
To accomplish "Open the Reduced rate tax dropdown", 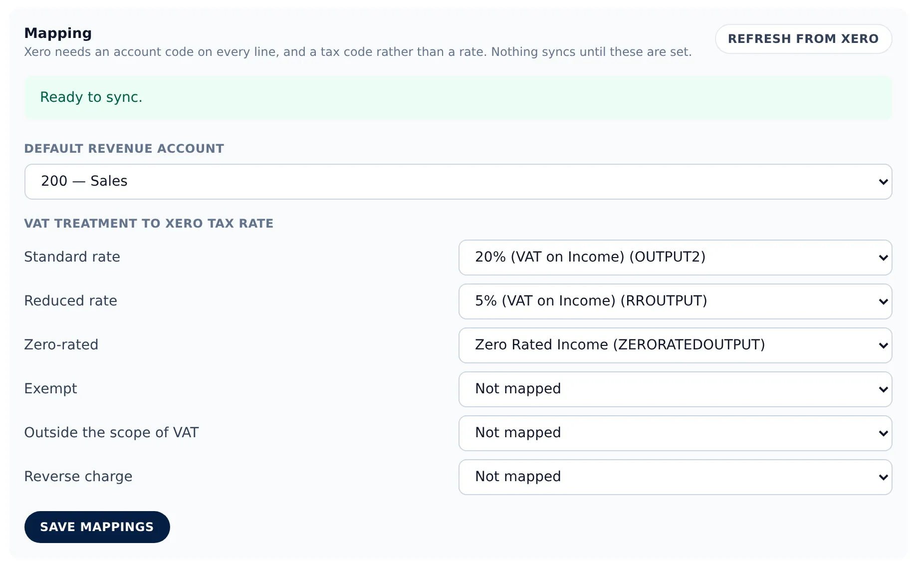I will click(x=675, y=301).
